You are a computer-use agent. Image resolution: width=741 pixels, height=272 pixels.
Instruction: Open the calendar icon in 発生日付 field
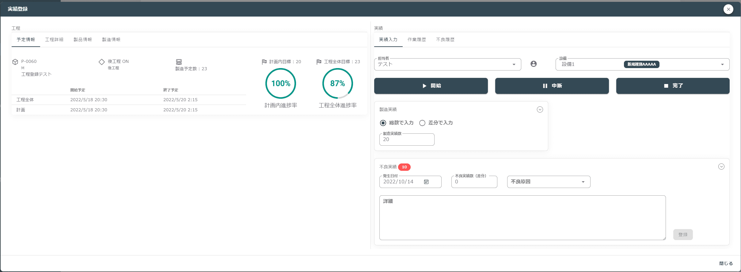pyautogui.click(x=426, y=182)
